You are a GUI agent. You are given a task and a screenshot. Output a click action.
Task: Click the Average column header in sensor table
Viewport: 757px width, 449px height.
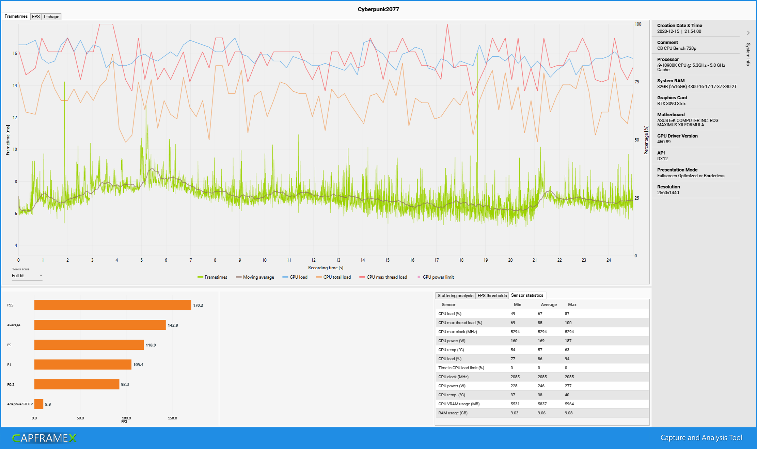[x=549, y=305]
